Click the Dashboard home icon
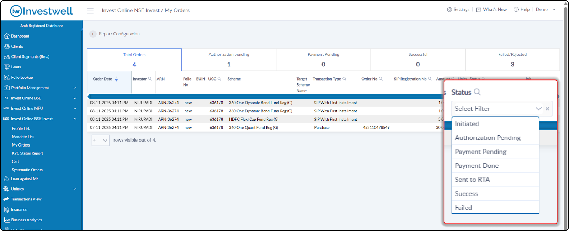Screen dimensions: 569x231 point(6,36)
